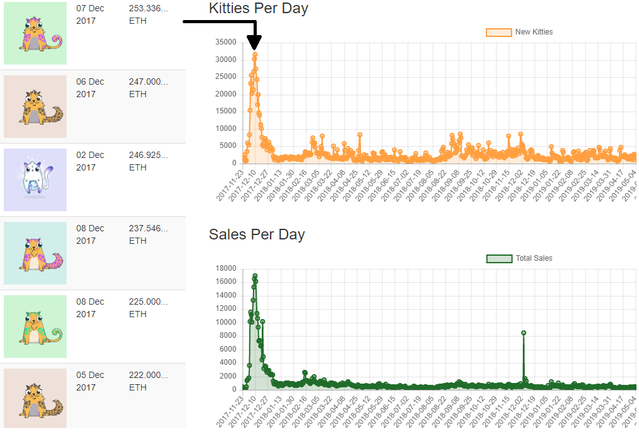The image size is (639, 435).
Task: Click the Sales Per Day heading
Action: tap(257, 234)
